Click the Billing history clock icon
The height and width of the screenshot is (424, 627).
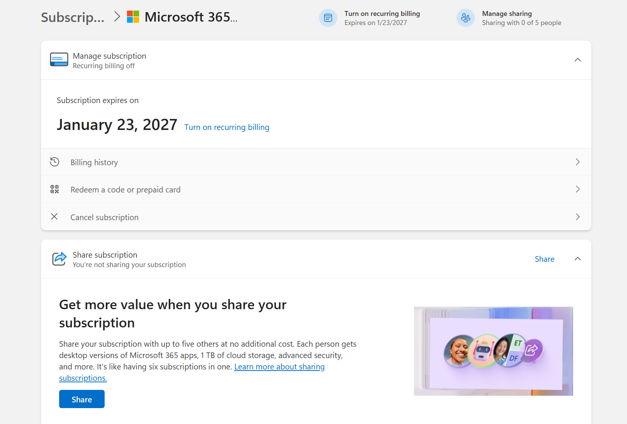click(x=55, y=162)
